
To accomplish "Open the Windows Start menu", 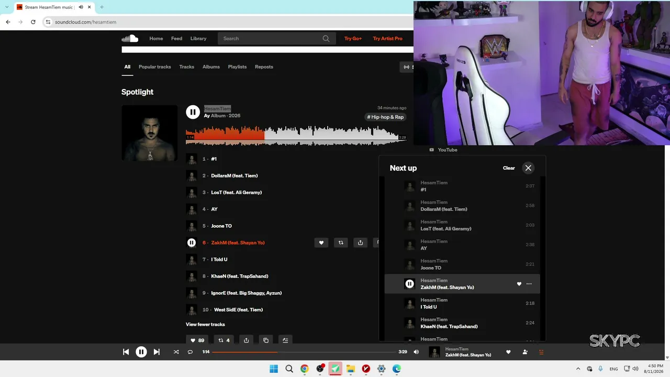I will click(274, 369).
